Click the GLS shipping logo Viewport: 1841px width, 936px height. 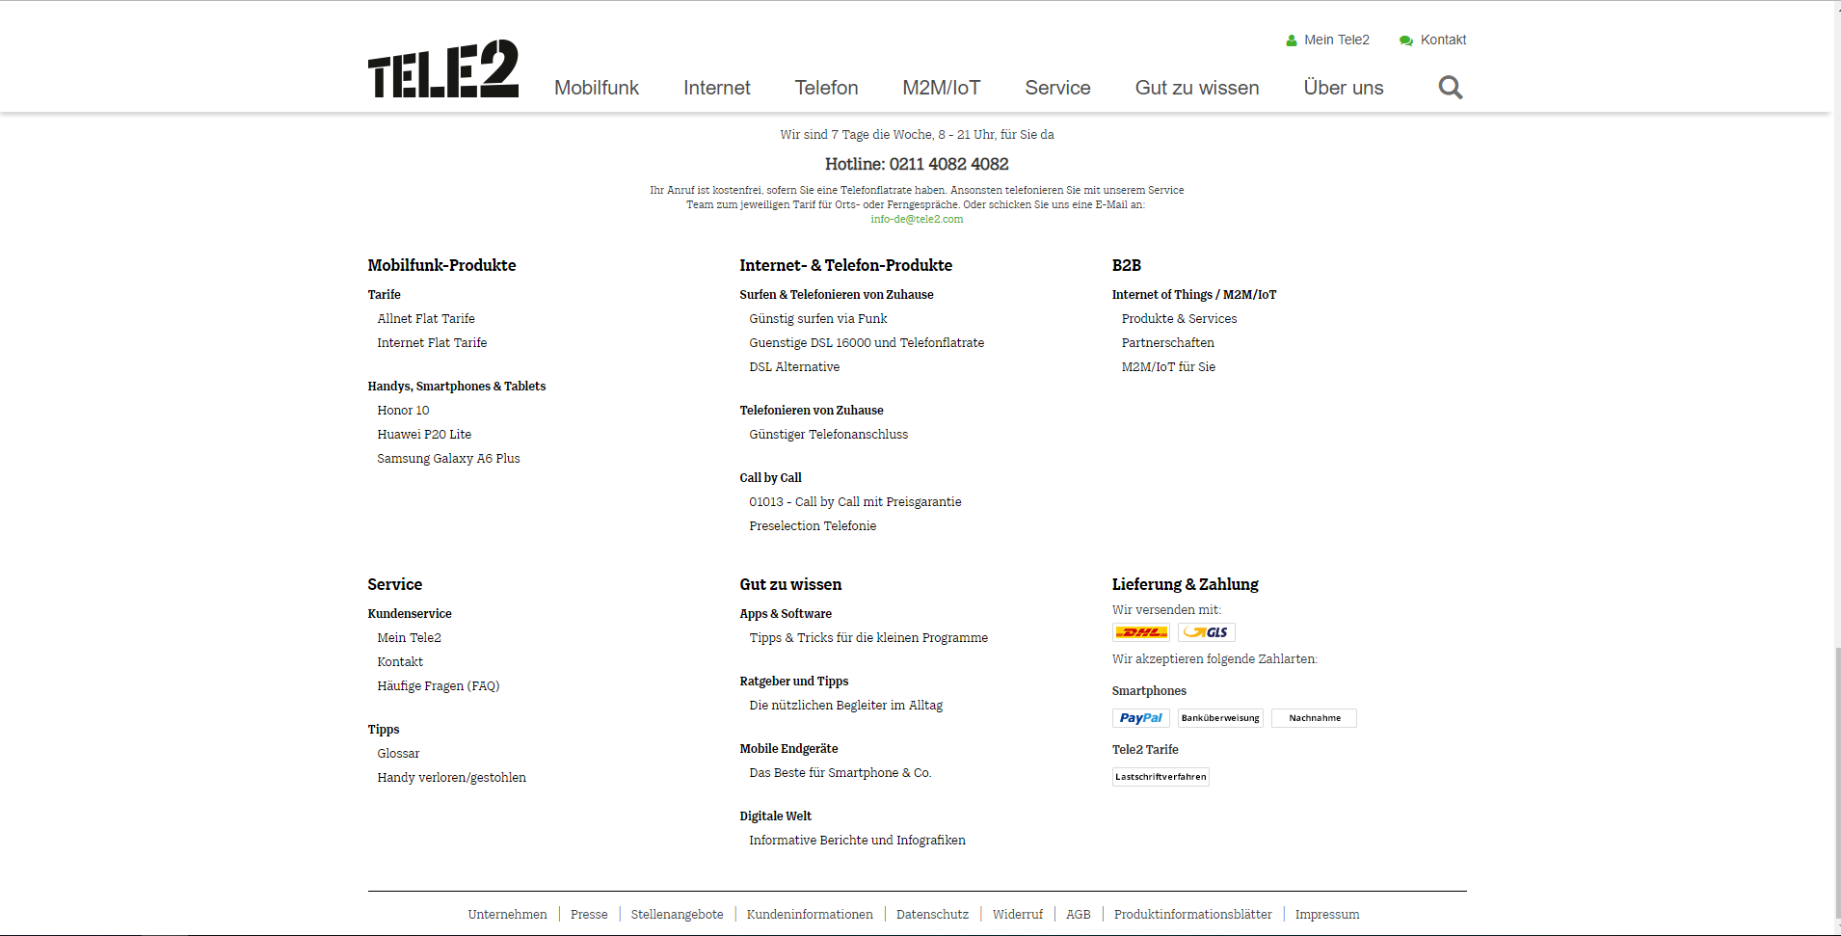pyautogui.click(x=1206, y=632)
